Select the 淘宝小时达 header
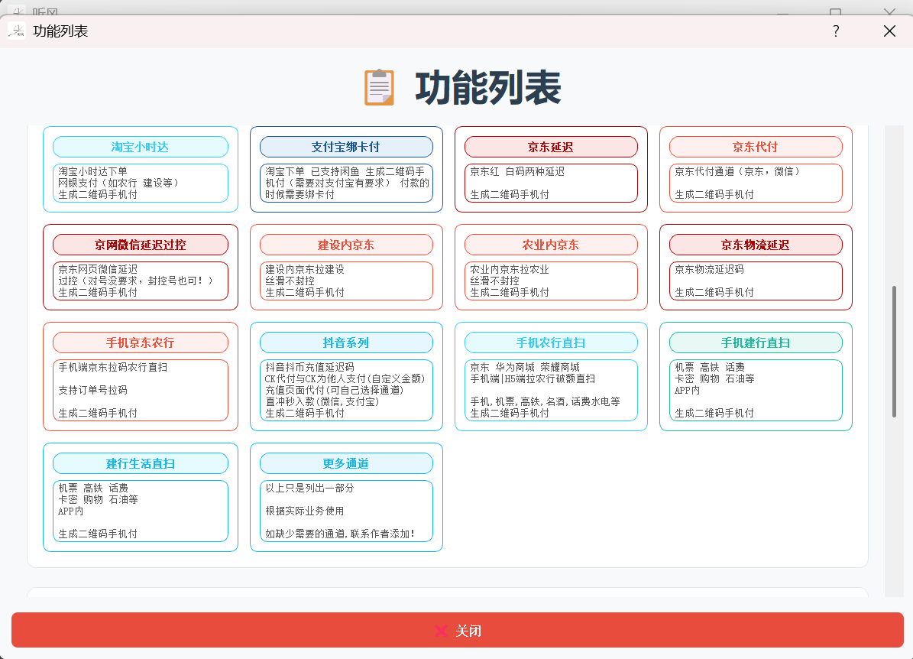 [x=140, y=147]
